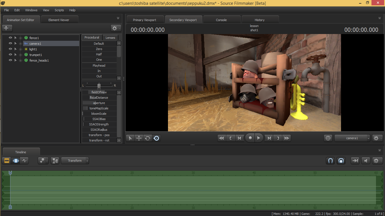Expand the camera1 animation set
This screenshot has height=216, width=385.
(20, 44)
